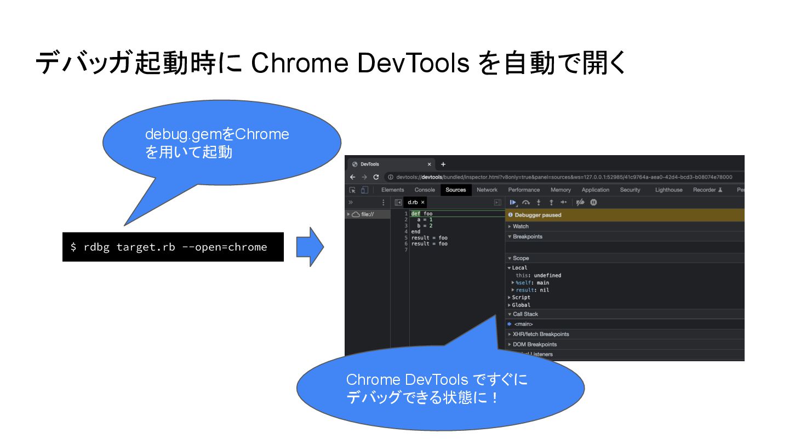The width and height of the screenshot is (789, 444).
Task: Toggle Deactivate breakpoints icon
Action: tap(580, 202)
